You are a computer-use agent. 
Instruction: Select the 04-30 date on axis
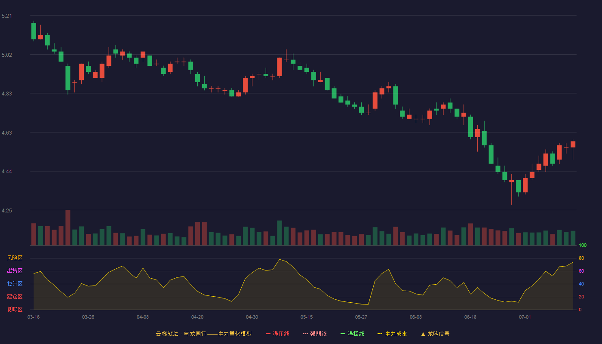coord(252,317)
